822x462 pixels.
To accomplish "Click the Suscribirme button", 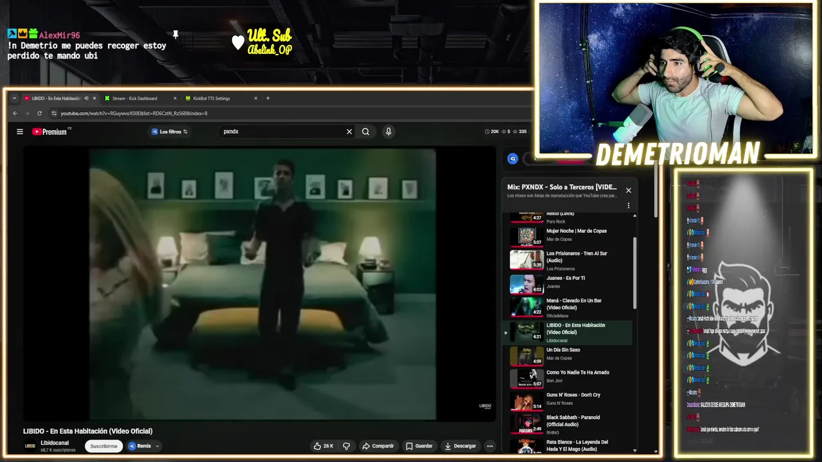I will coord(103,446).
